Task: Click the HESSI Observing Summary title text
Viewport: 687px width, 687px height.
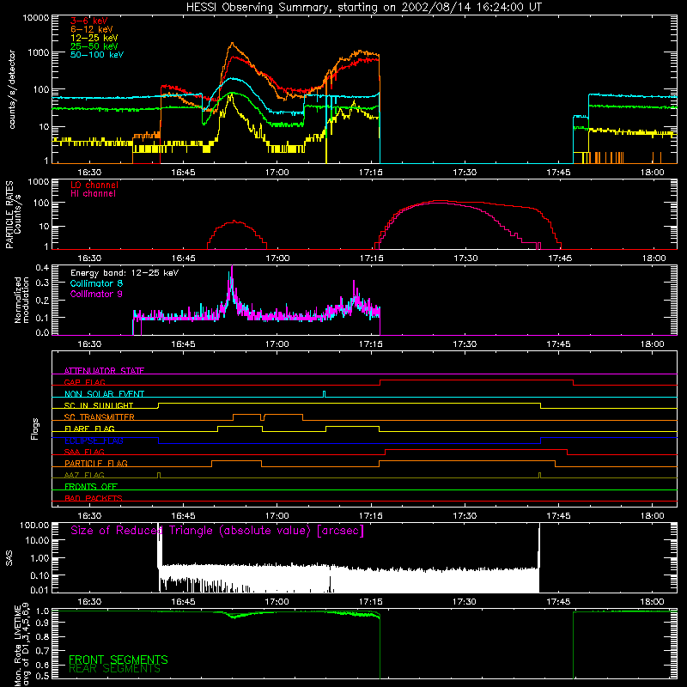Action: pos(363,8)
